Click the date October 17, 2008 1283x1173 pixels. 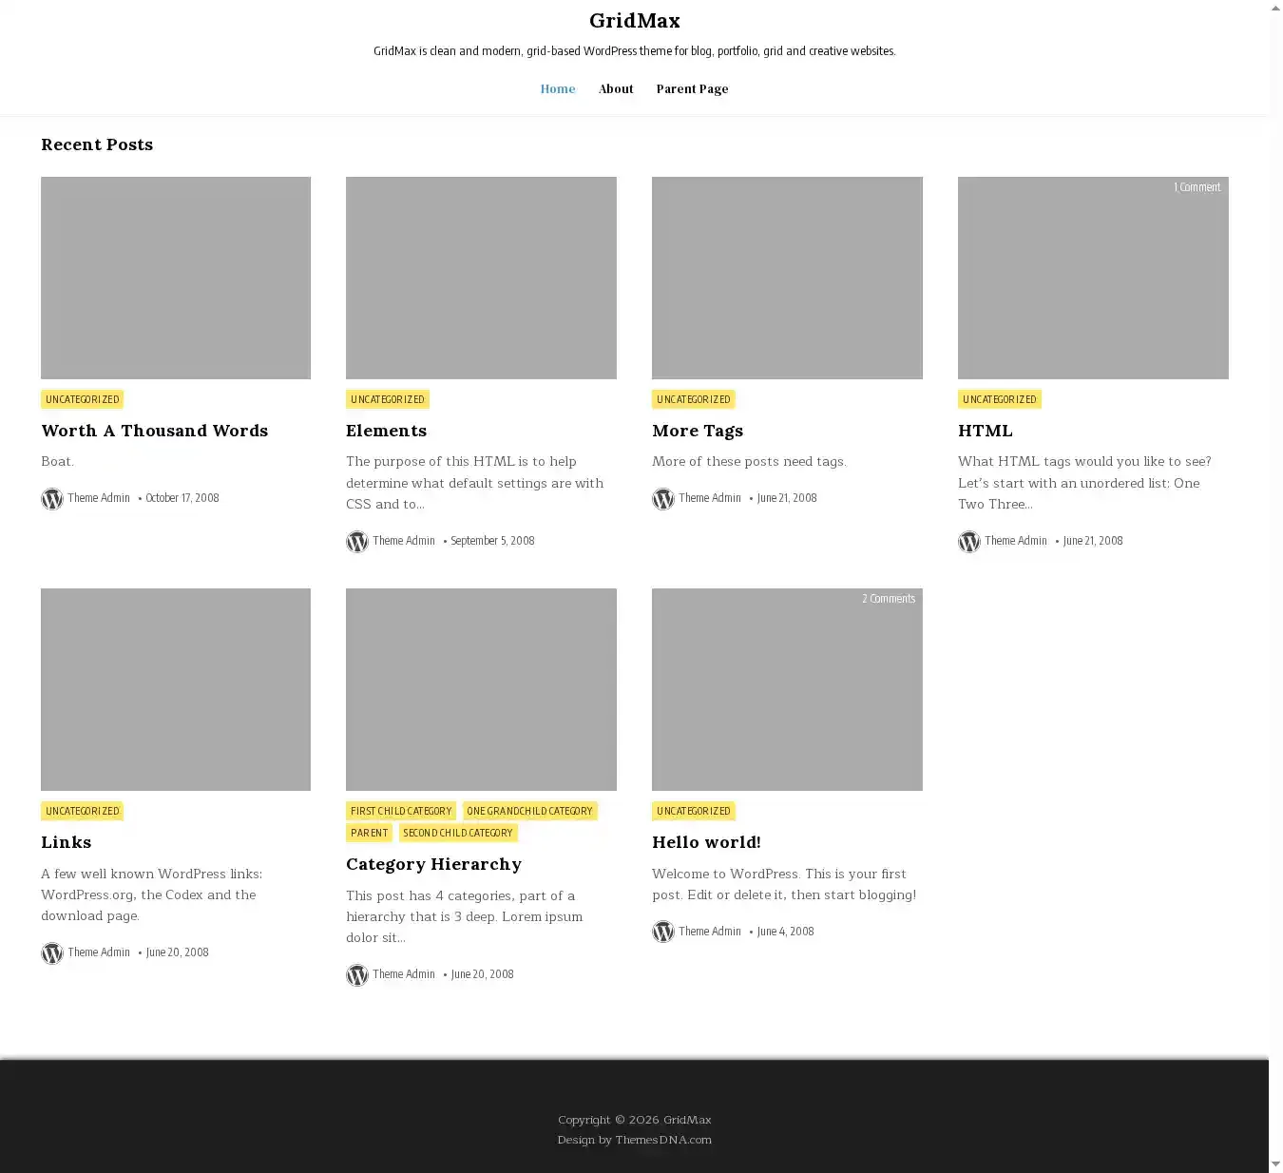coord(182,498)
